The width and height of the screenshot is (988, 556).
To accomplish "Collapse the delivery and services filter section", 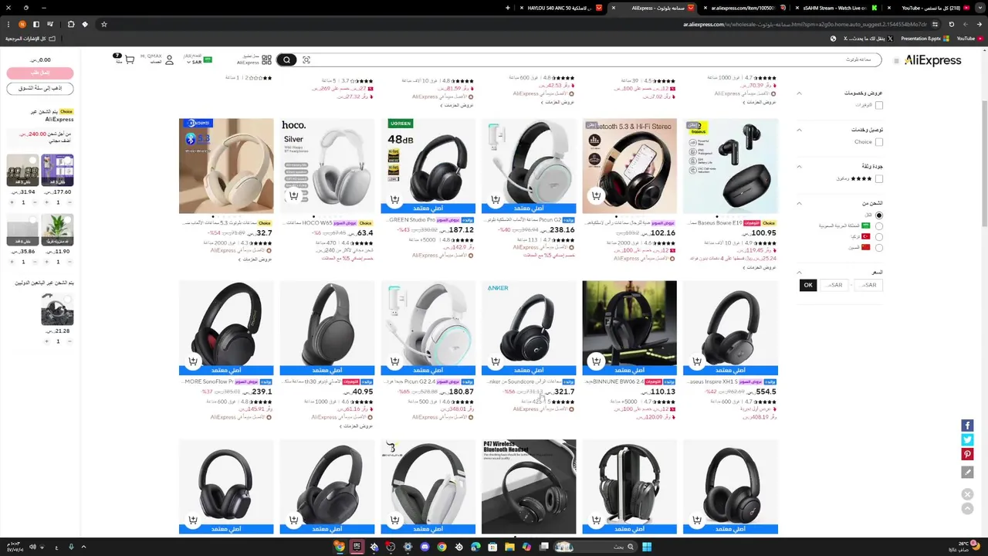I will pos(799,130).
